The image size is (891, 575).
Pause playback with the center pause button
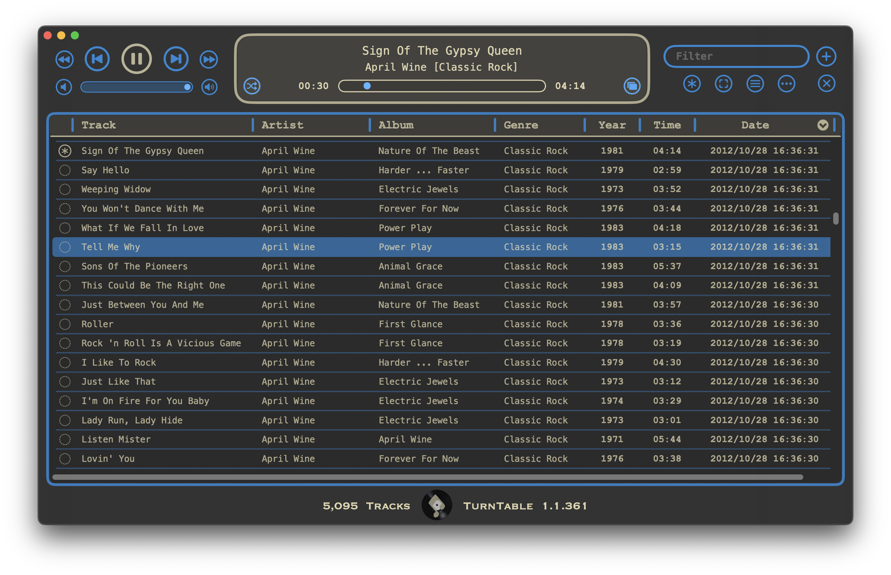pos(136,58)
